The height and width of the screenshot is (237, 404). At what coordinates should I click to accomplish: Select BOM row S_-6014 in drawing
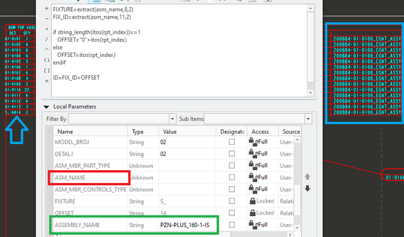pyautogui.click(x=20, y=112)
